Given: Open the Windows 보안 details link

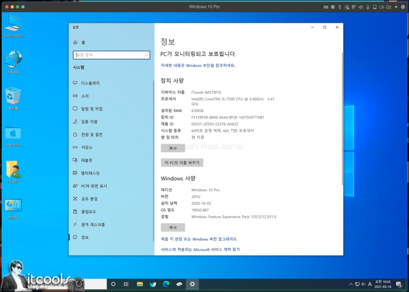Looking at the screenshot, I should point(198,65).
